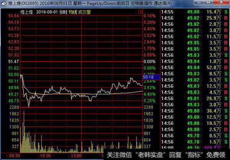Select the tick row with 10.5万 volume
This screenshot has width=230, height=160.
point(195,123)
